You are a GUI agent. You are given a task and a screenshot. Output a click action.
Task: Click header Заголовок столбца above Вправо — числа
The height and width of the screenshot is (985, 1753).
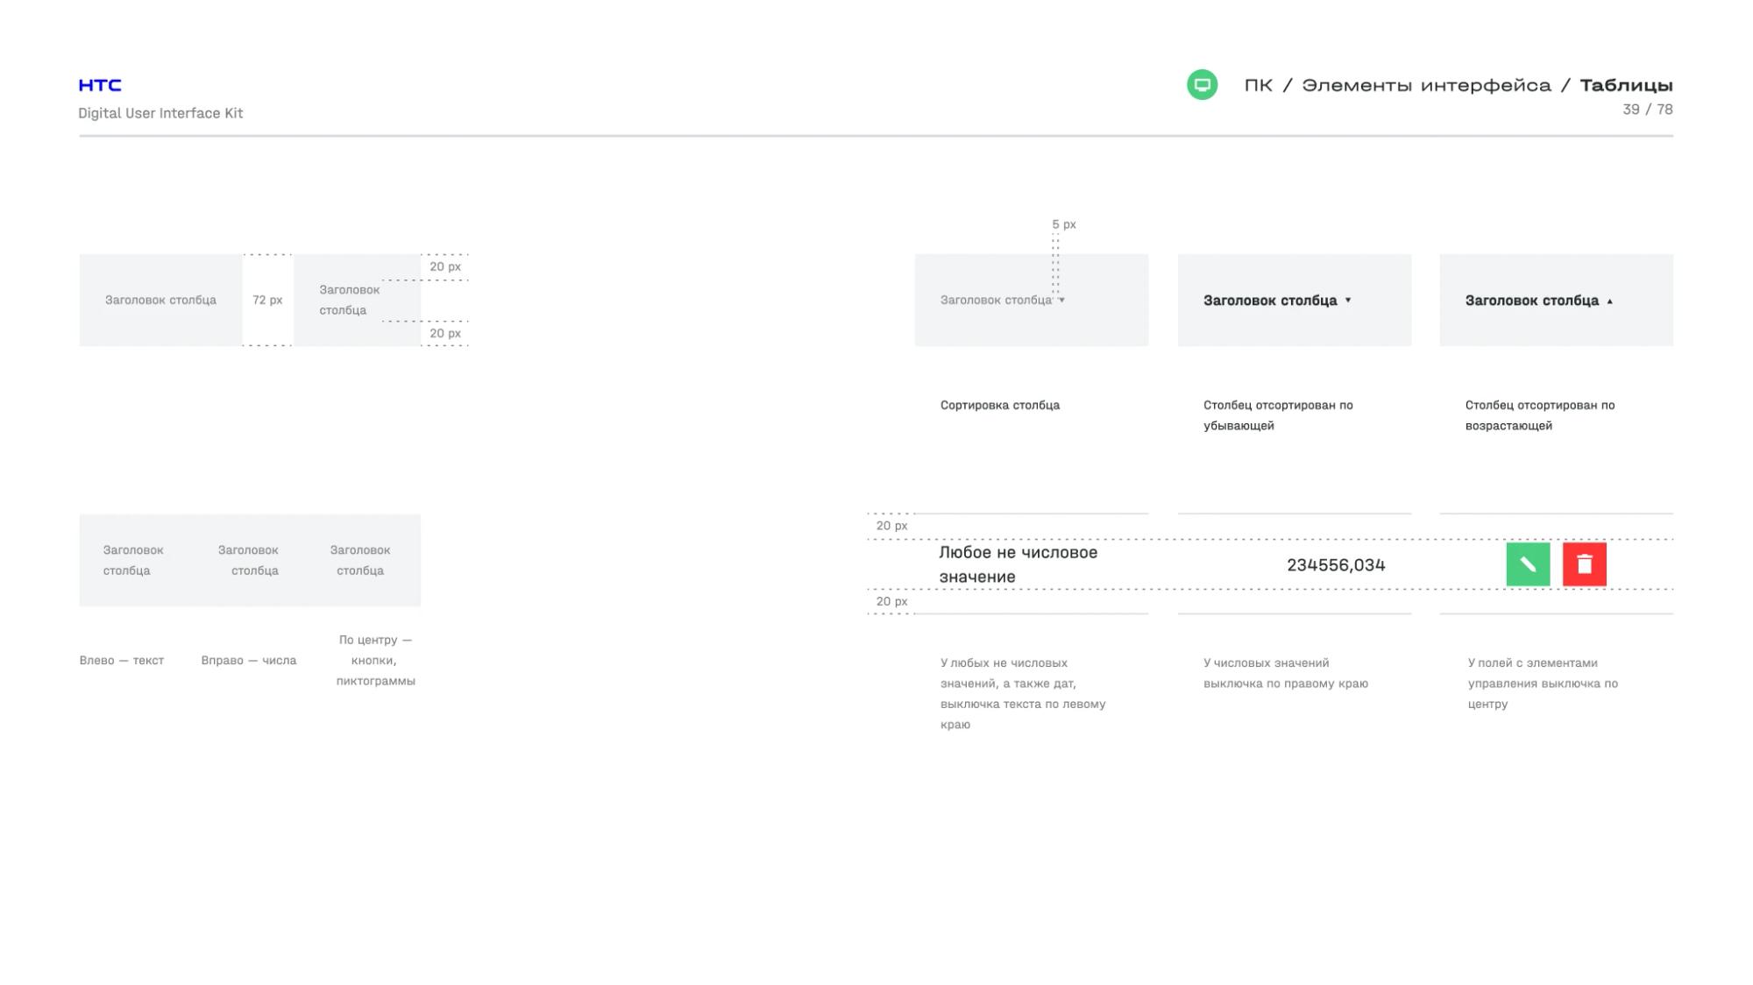pyautogui.click(x=248, y=560)
